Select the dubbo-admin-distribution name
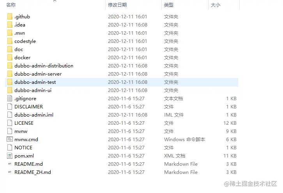 44,66
